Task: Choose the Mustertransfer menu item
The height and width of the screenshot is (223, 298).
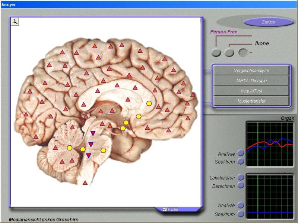Action: pos(251,101)
